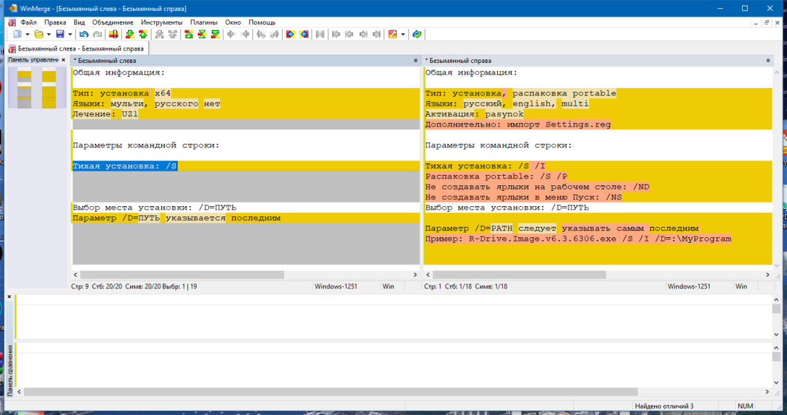Expand the Open folder dropdown arrow
The image size is (787, 415).
[48, 34]
